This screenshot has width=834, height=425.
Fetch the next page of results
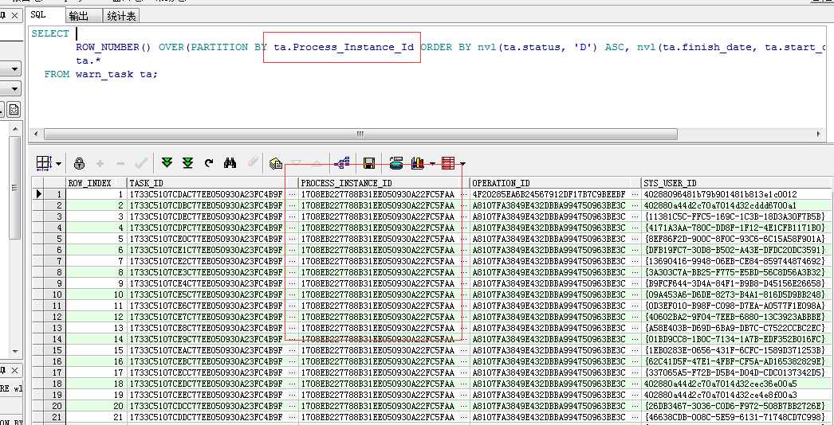[167, 162]
